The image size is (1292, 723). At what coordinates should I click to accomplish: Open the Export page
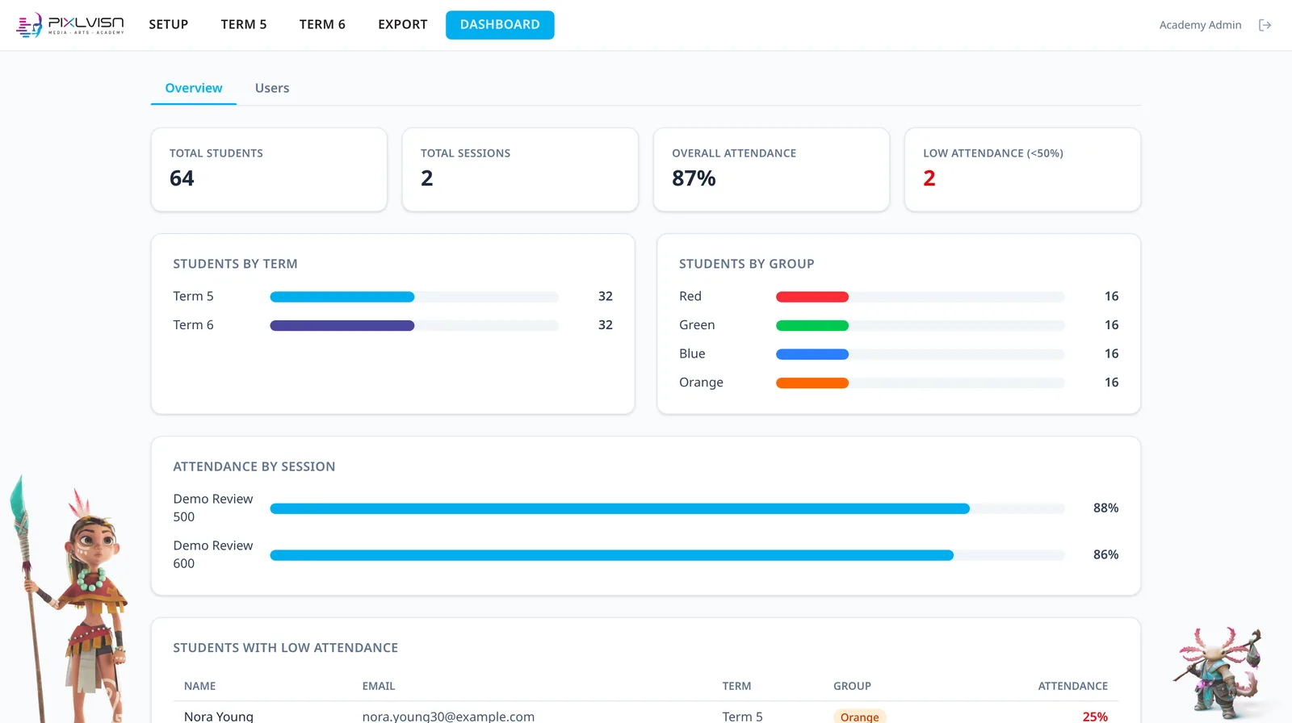click(x=403, y=25)
